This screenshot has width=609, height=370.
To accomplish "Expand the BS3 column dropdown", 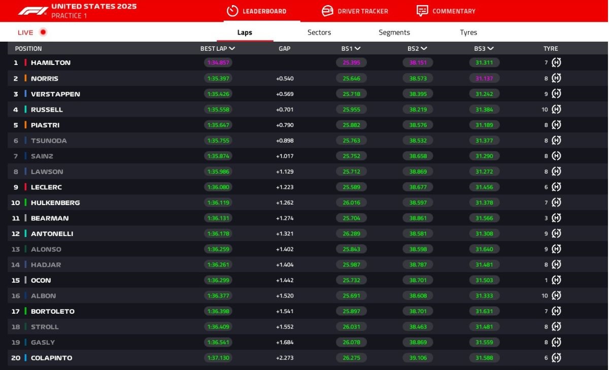I will [490, 49].
